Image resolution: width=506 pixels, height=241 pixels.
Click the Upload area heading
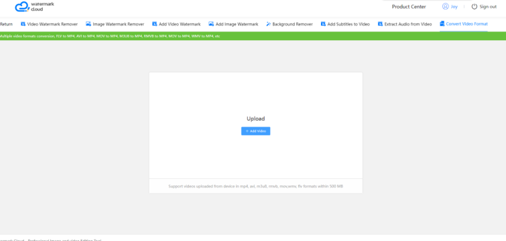(x=255, y=118)
